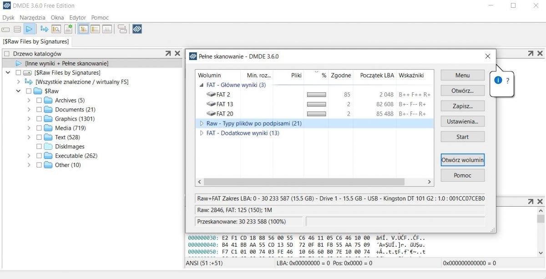Screen dimensions: 546x279
Task: Open the Pomoc menu in menu bar
Action: (x=100, y=18)
